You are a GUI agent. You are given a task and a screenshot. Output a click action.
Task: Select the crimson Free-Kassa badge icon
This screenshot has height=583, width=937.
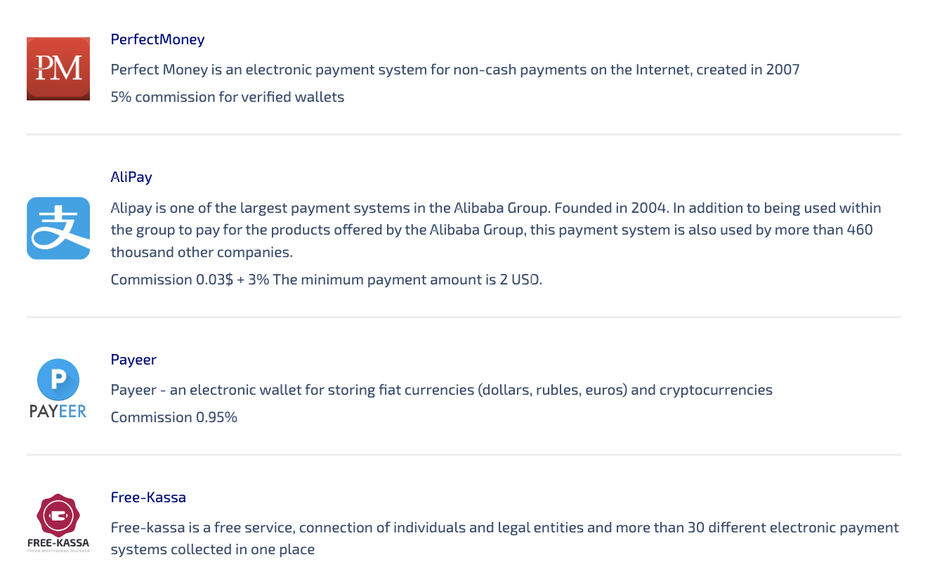58,515
